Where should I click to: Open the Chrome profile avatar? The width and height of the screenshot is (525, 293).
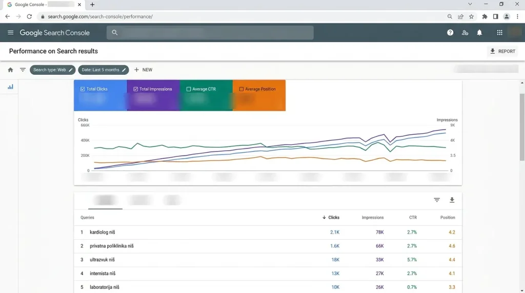click(507, 16)
